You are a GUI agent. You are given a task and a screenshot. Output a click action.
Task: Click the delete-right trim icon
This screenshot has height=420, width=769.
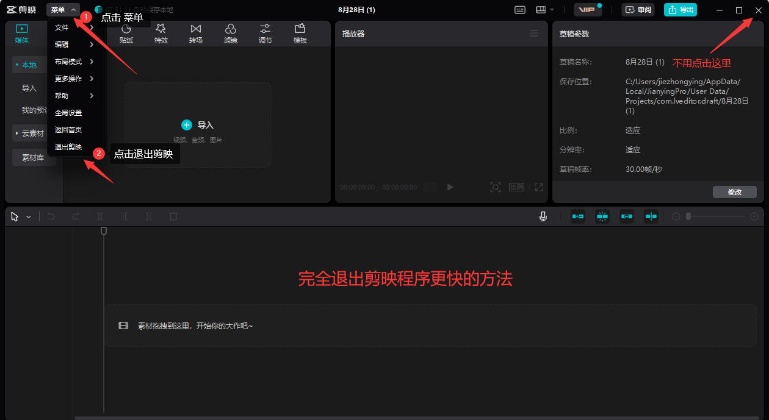[149, 216]
